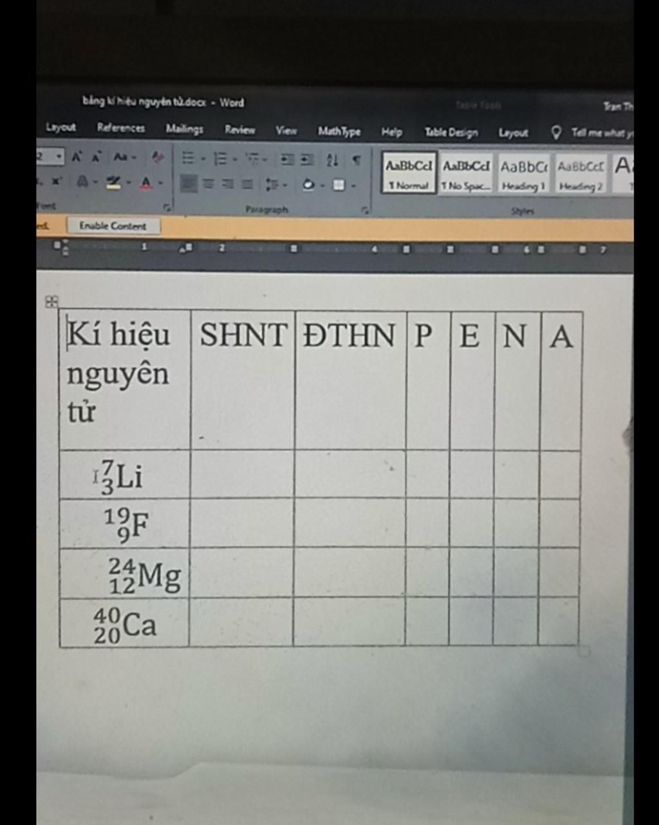Apply bullet list formatting
This screenshot has width=659, height=825.
click(x=187, y=158)
